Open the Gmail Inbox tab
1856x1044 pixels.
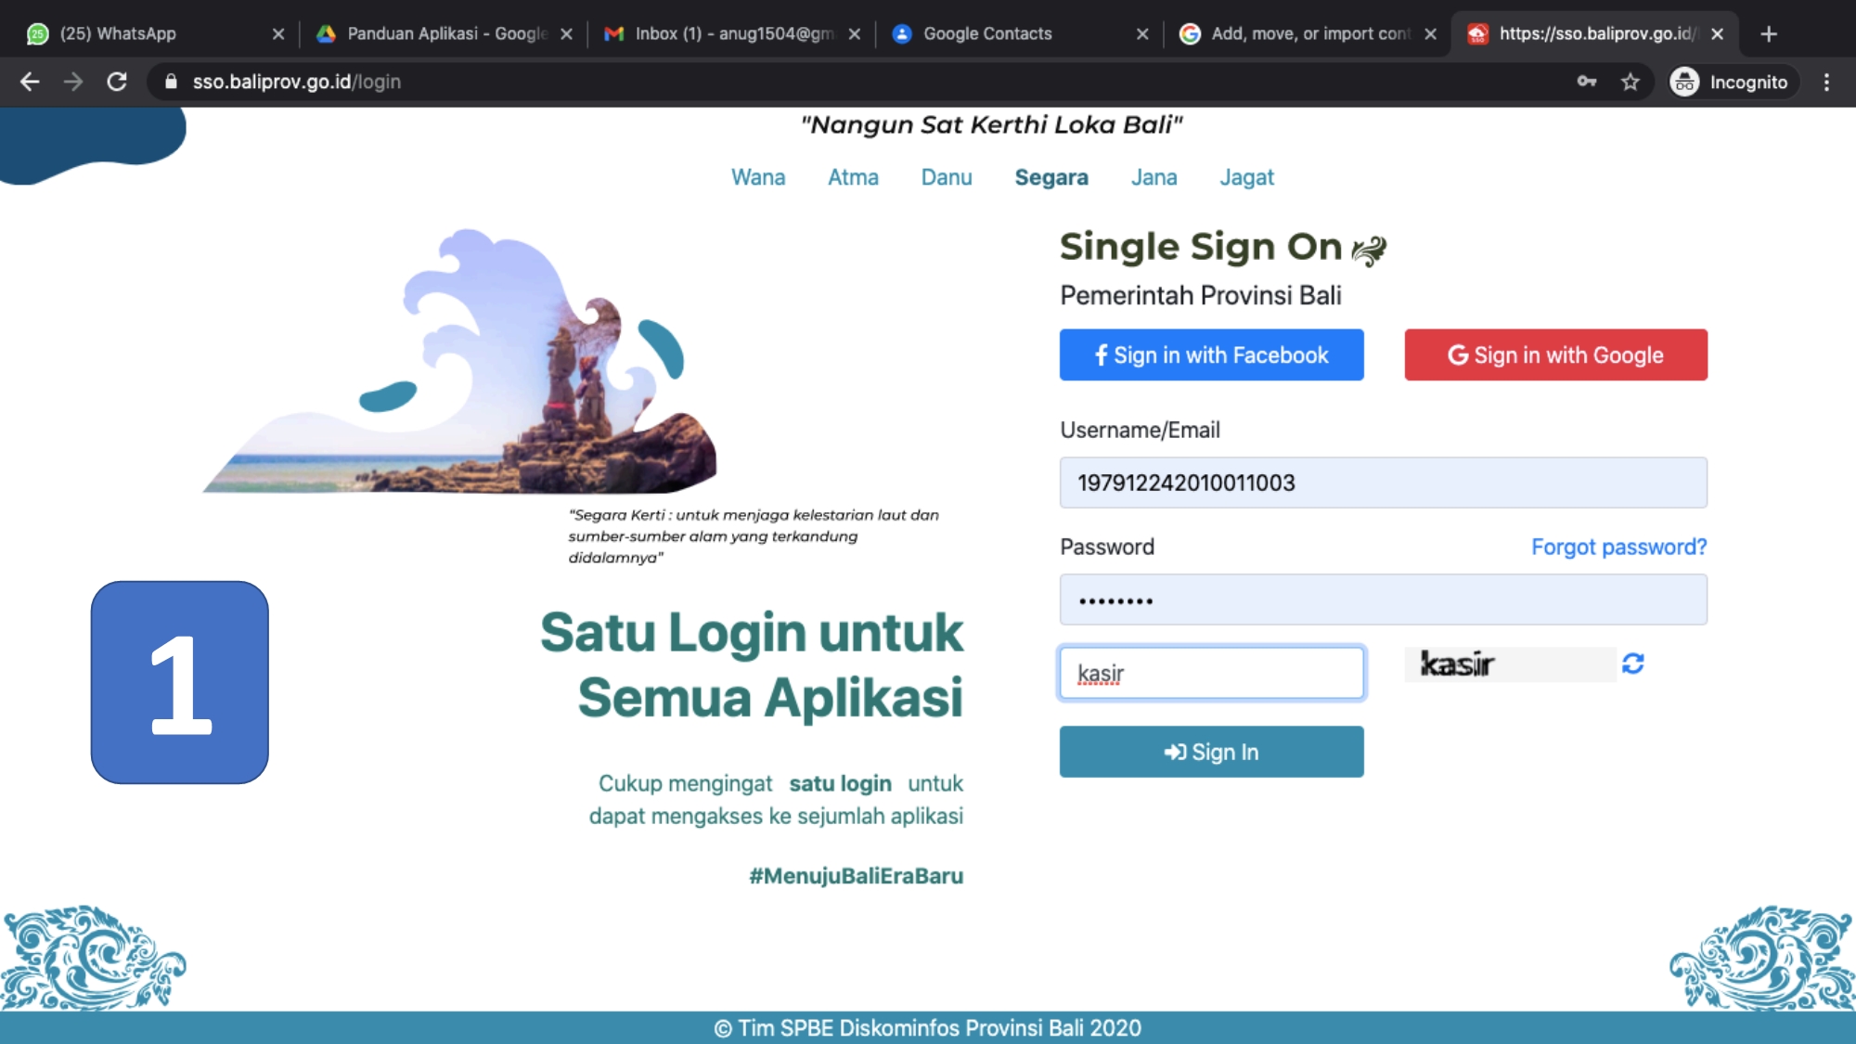[731, 33]
